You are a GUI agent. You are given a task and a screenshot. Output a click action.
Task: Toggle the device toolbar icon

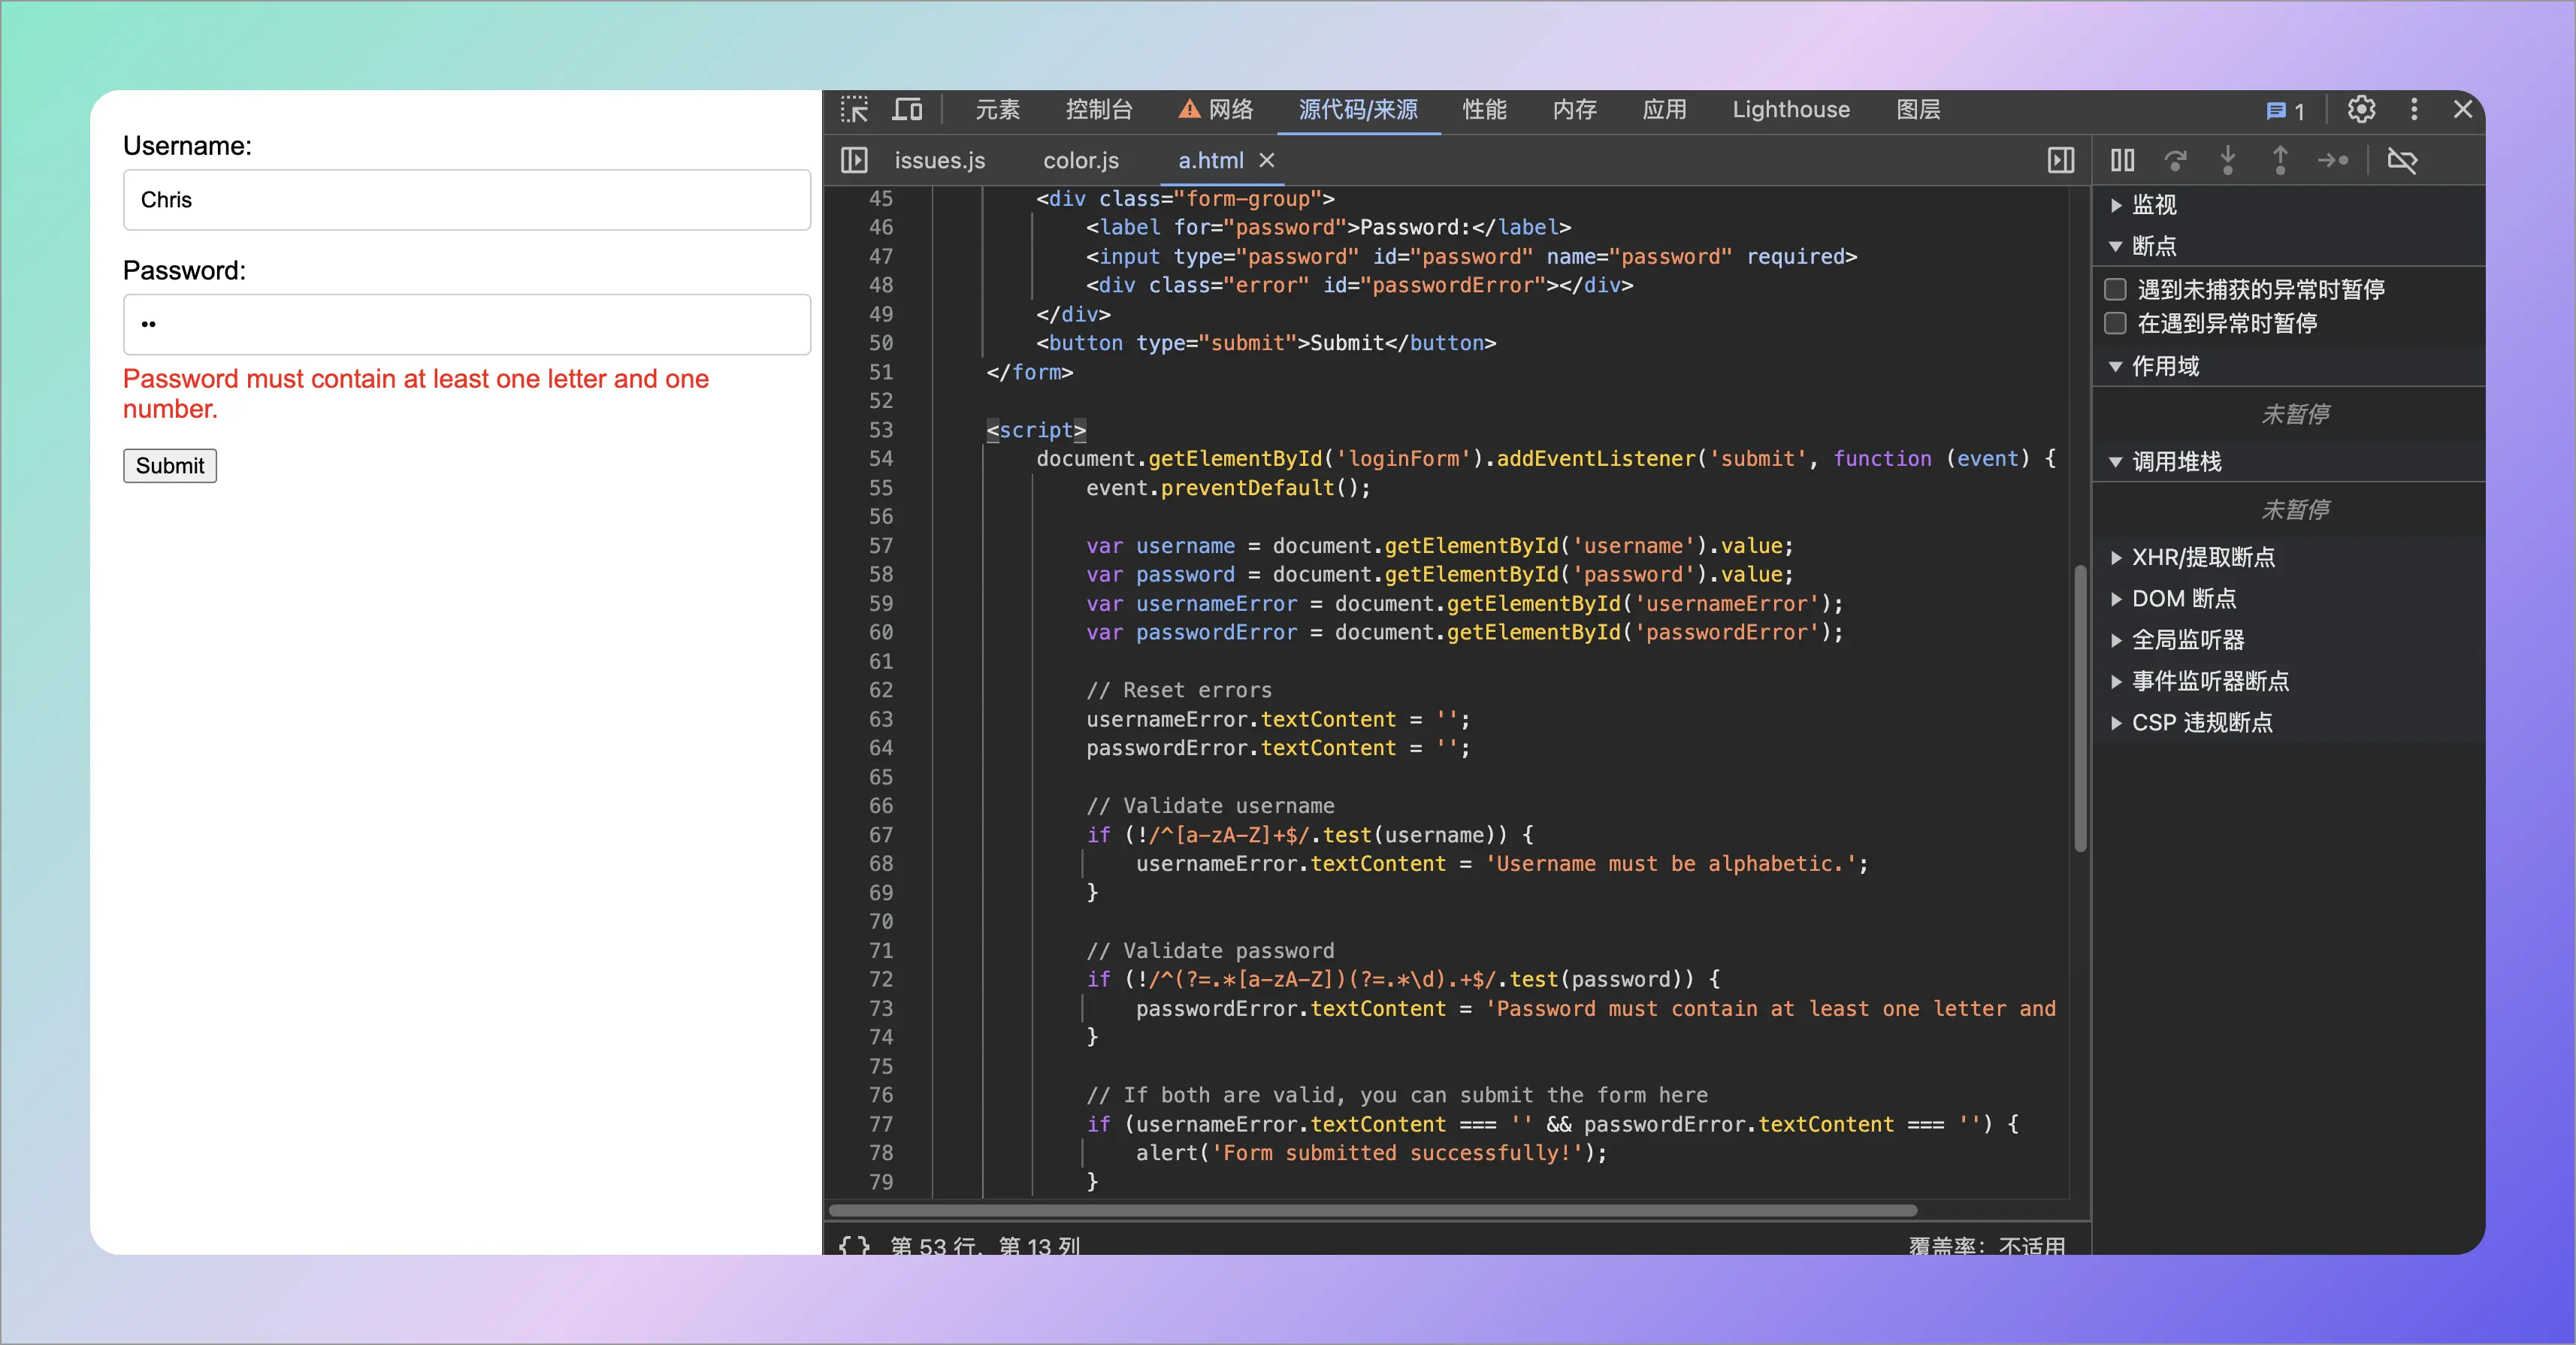(x=907, y=109)
